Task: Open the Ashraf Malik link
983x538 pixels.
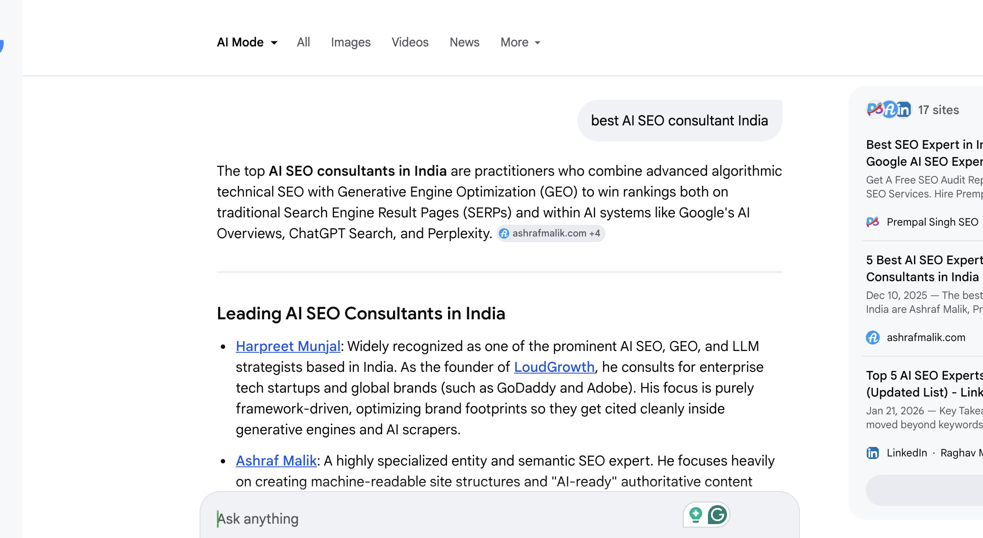Action: pos(276,461)
